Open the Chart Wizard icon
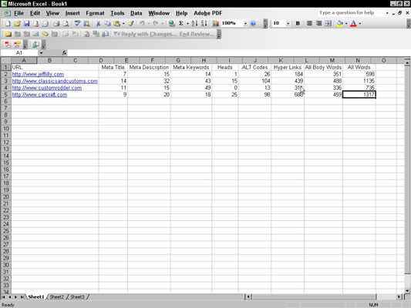 tap(215, 24)
